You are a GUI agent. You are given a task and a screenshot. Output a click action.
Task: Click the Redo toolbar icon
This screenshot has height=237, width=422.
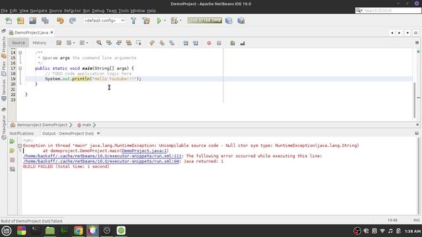point(73,20)
